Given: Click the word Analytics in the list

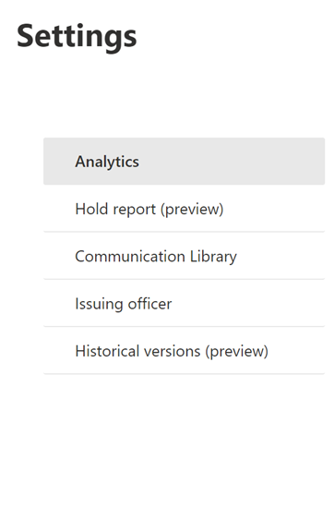Looking at the screenshot, I should click(107, 162).
